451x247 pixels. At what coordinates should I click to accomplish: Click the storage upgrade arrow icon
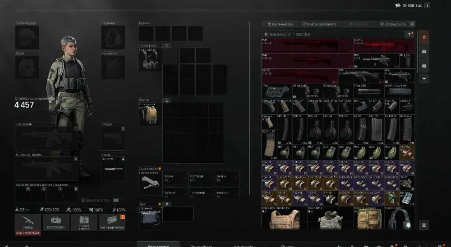[x=410, y=34]
